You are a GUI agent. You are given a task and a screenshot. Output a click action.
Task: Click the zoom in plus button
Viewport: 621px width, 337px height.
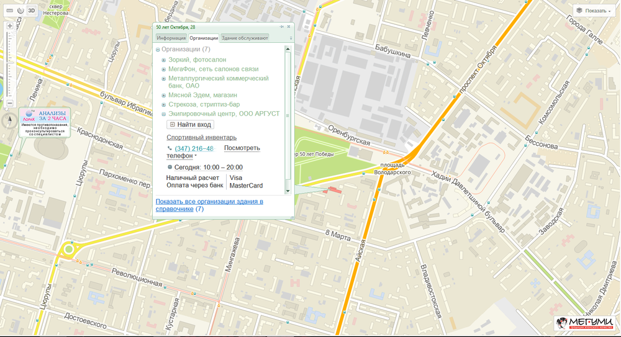tap(10, 26)
